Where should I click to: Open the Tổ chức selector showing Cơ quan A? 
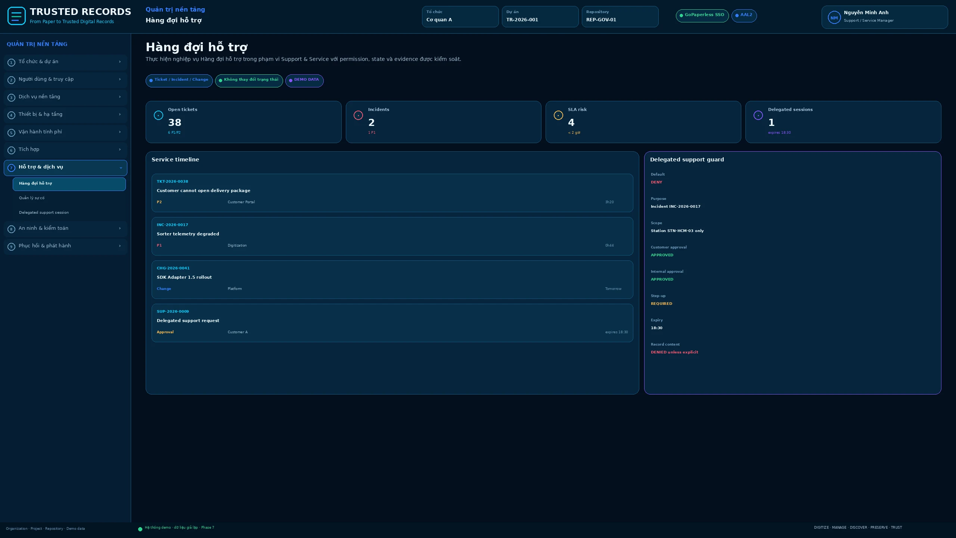460,16
